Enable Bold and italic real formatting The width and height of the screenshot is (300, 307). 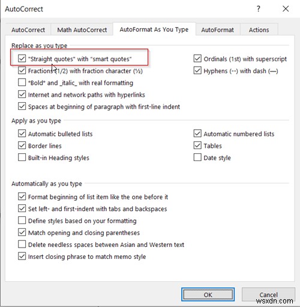[22, 82]
